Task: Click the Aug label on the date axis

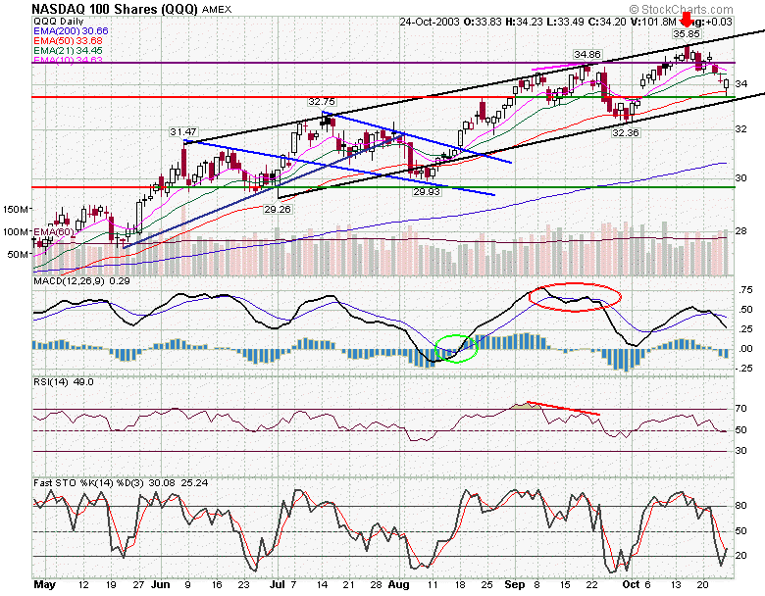Action: click(399, 585)
